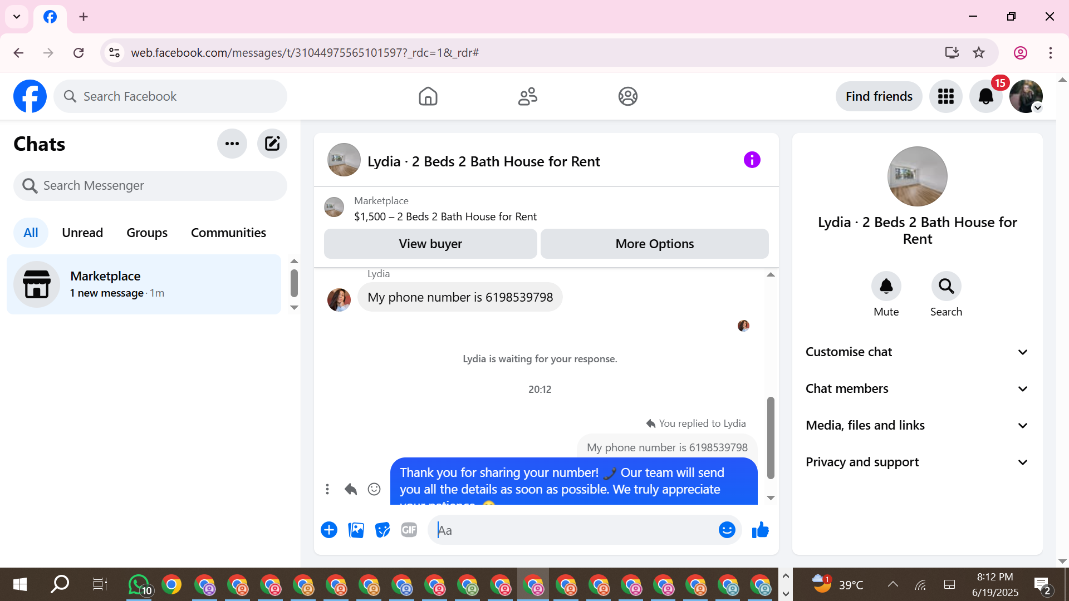Open Chrome three-dot menu
The width and height of the screenshot is (1069, 601).
[1050, 52]
